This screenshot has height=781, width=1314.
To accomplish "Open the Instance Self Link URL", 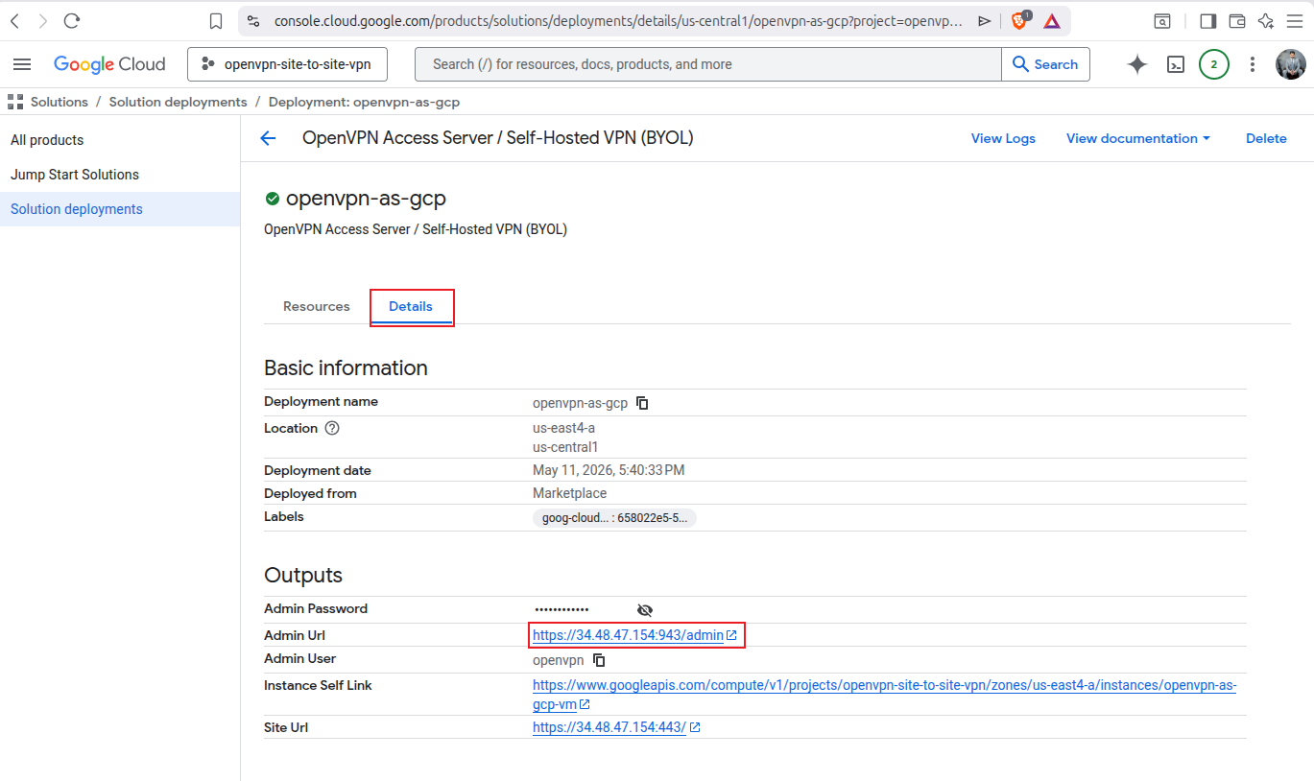I will (x=884, y=695).
